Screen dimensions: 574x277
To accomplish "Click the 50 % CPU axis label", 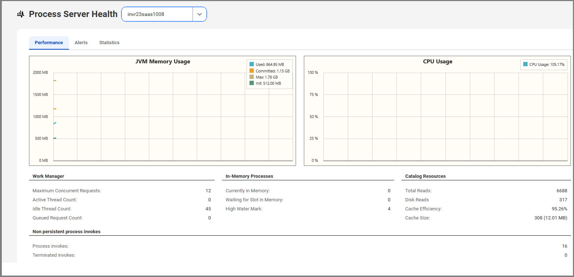I will 314,117.
